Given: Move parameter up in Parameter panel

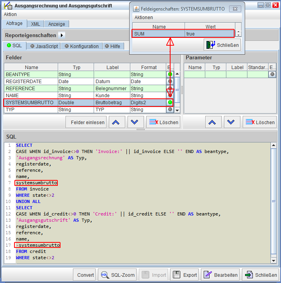Looking at the screenshot, I should pyautogui.click(x=212, y=122).
